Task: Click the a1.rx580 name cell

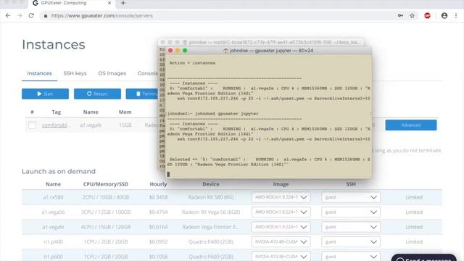Action: pos(53,197)
